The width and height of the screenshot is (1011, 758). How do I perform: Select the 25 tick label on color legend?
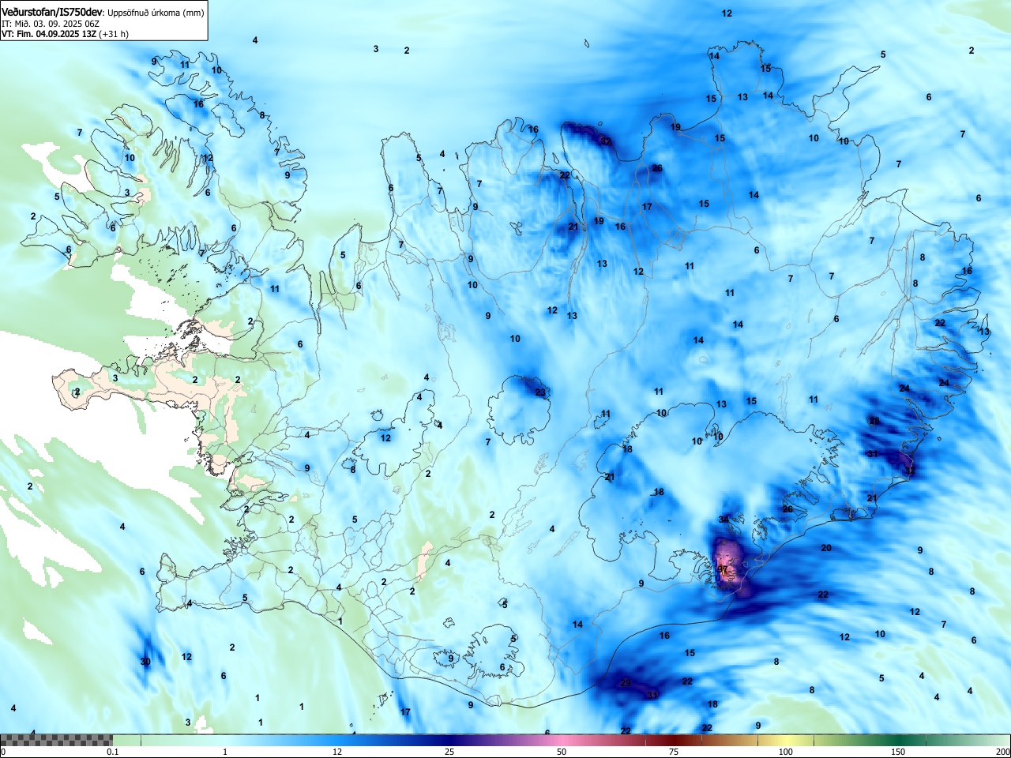coord(449,752)
